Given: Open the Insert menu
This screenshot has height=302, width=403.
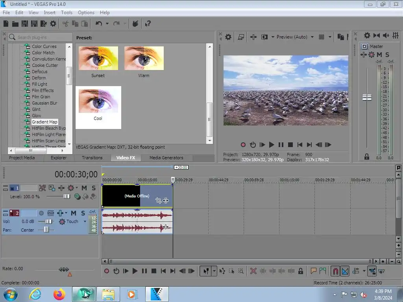Looking at the screenshot, I should pyautogui.click(x=50, y=12).
